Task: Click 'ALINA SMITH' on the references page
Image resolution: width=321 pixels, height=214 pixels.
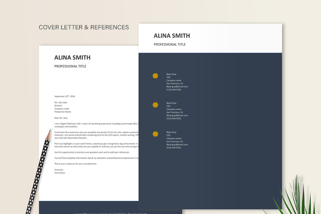Action: (x=172, y=36)
